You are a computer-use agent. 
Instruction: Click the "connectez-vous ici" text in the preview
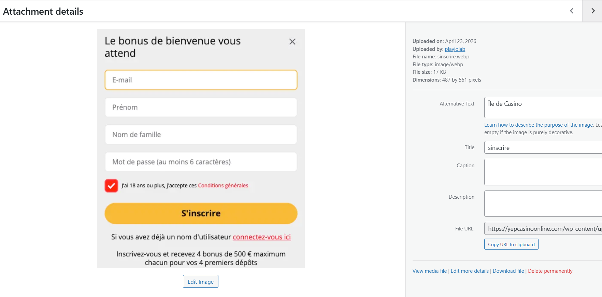click(x=261, y=237)
